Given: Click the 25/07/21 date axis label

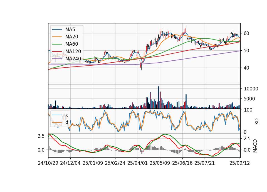Looking at the screenshot, I should pyautogui.click(x=204, y=163).
